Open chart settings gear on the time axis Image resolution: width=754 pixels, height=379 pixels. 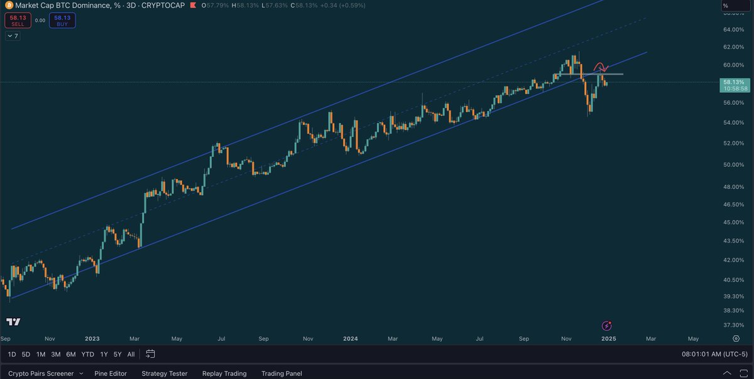pyautogui.click(x=736, y=338)
